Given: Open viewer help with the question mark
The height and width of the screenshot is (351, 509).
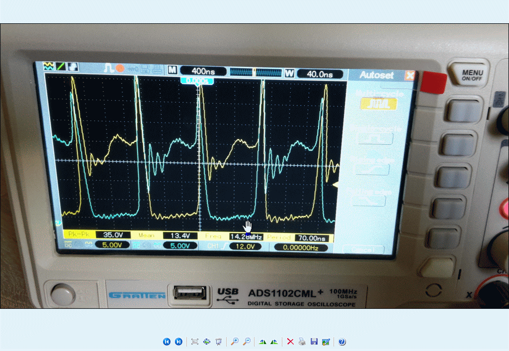Looking at the screenshot, I should point(342,342).
